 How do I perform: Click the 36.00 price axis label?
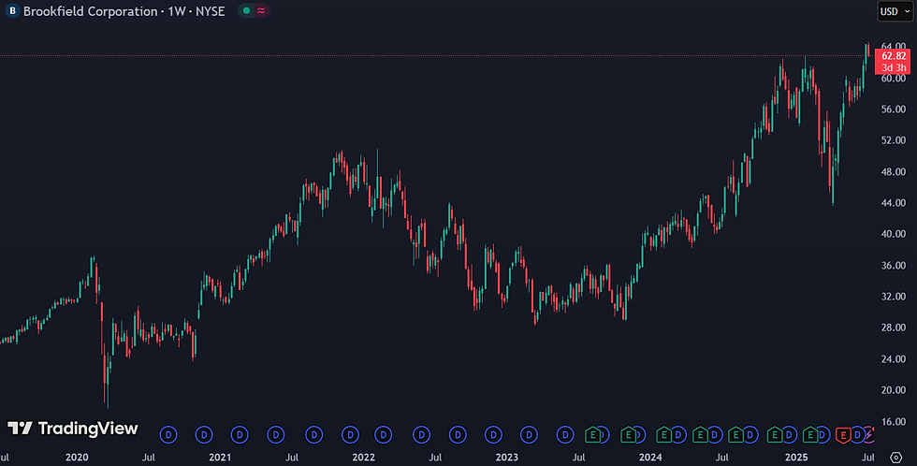893,266
